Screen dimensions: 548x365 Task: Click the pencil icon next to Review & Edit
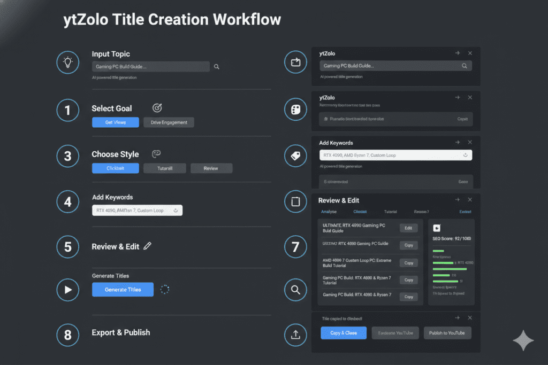tap(148, 246)
